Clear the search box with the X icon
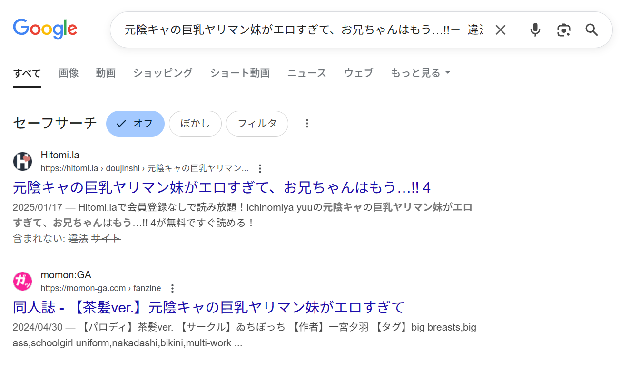The height and width of the screenshot is (371, 640). 500,29
